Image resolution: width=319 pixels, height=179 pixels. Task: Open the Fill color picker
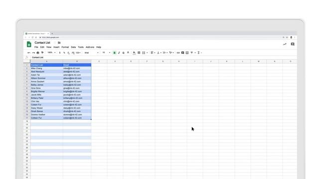coord(134,53)
